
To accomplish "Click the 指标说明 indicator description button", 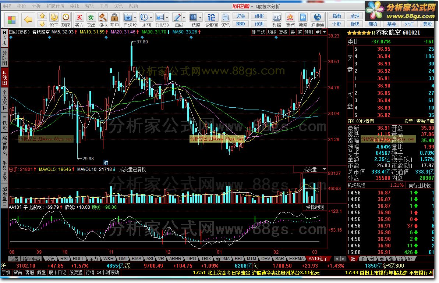I will 315,207.
